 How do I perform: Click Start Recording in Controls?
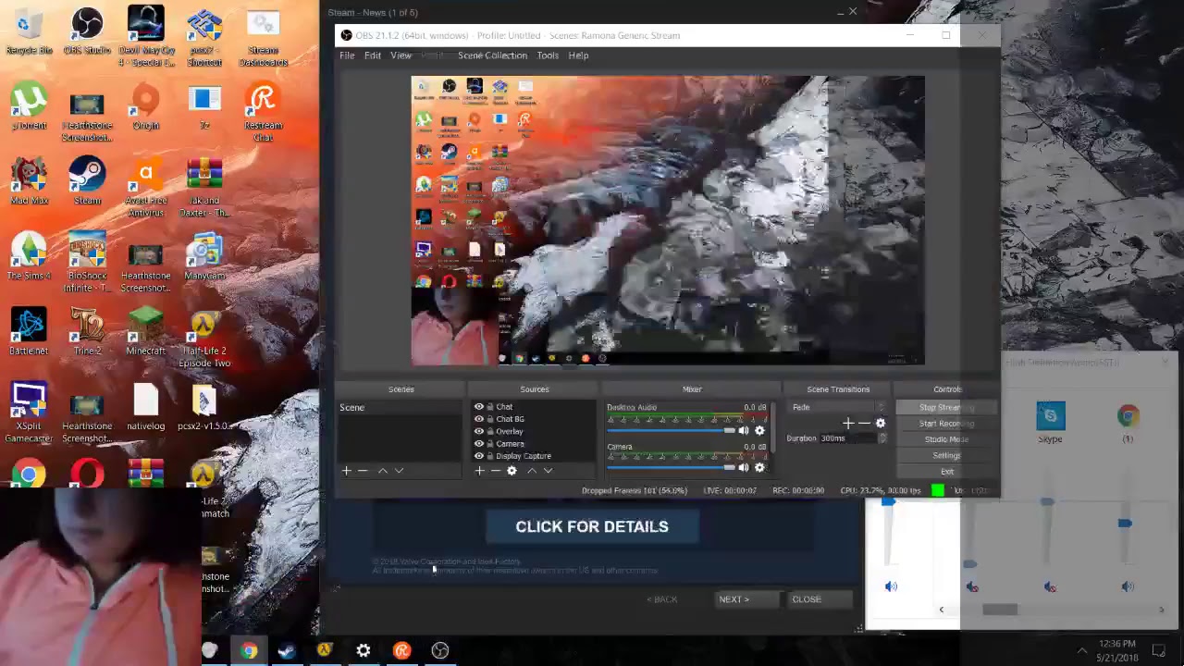946,424
